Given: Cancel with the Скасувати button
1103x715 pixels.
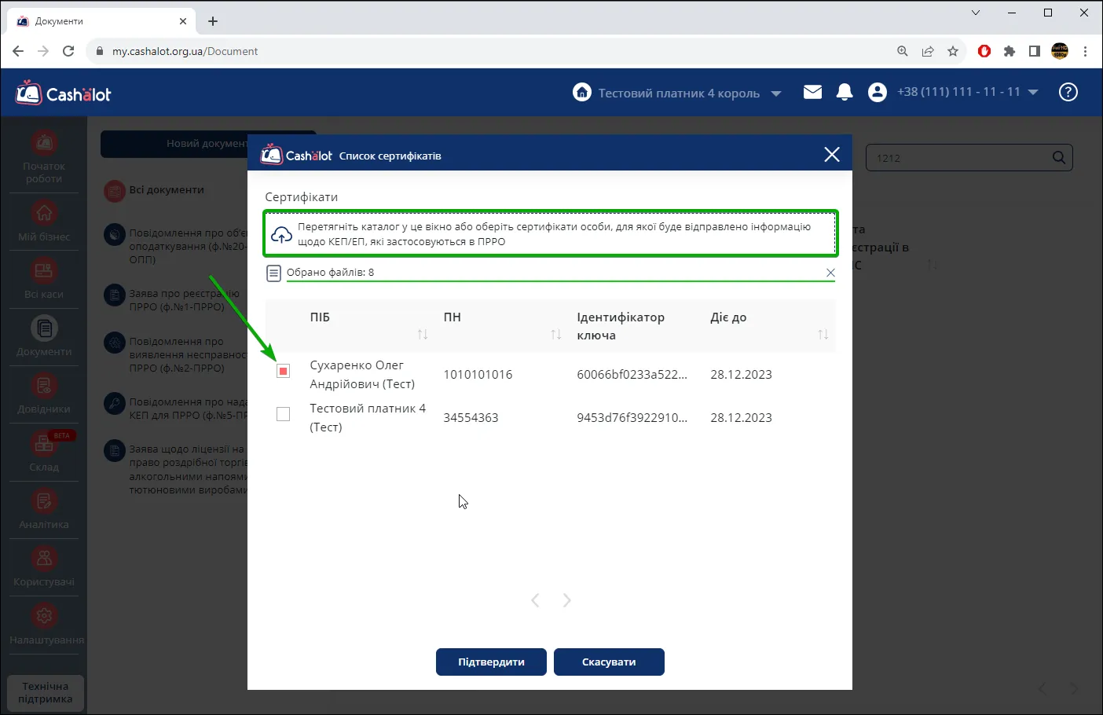Looking at the screenshot, I should click(x=609, y=662).
